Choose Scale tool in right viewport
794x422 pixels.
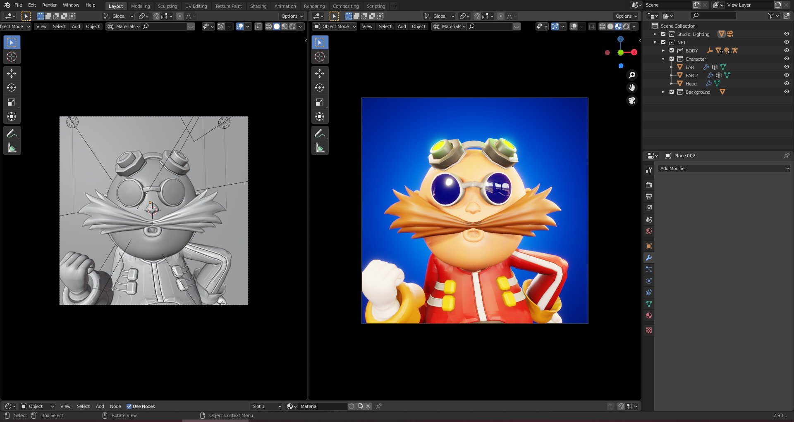(320, 102)
